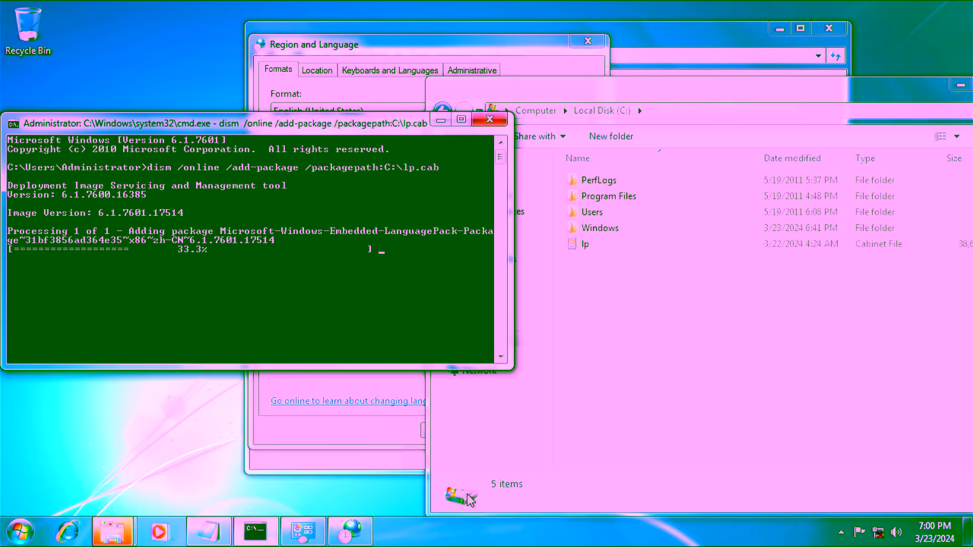Open the Share with dropdown
The height and width of the screenshot is (547, 973).
point(540,136)
